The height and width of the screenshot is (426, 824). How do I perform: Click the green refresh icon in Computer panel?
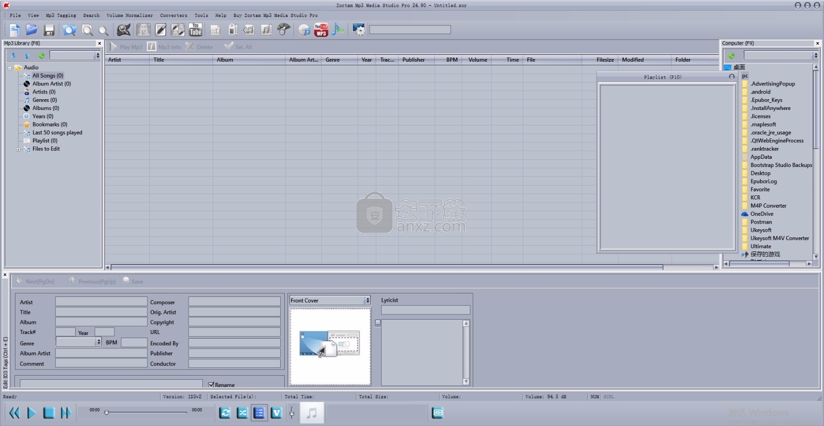point(731,55)
